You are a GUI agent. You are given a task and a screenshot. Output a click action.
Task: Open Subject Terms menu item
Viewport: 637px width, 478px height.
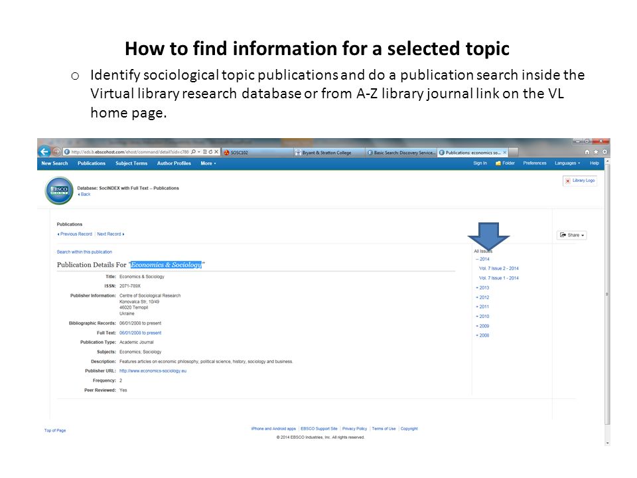[131, 163]
